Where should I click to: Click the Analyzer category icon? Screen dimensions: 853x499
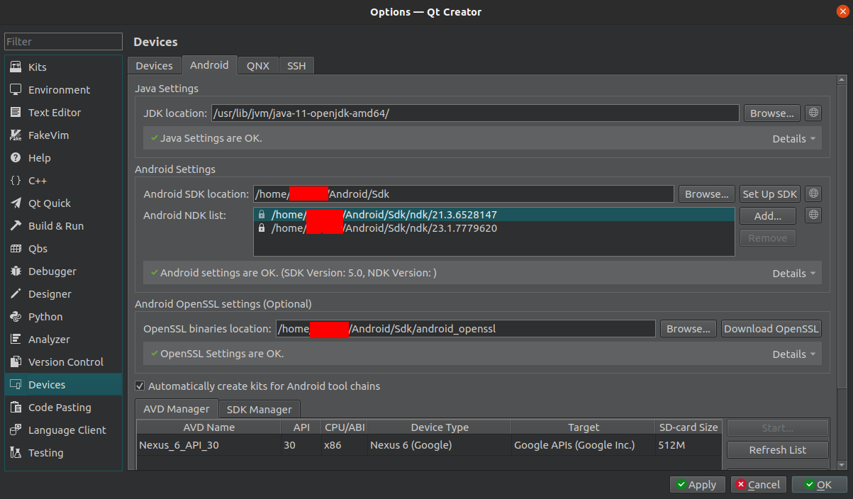16,340
